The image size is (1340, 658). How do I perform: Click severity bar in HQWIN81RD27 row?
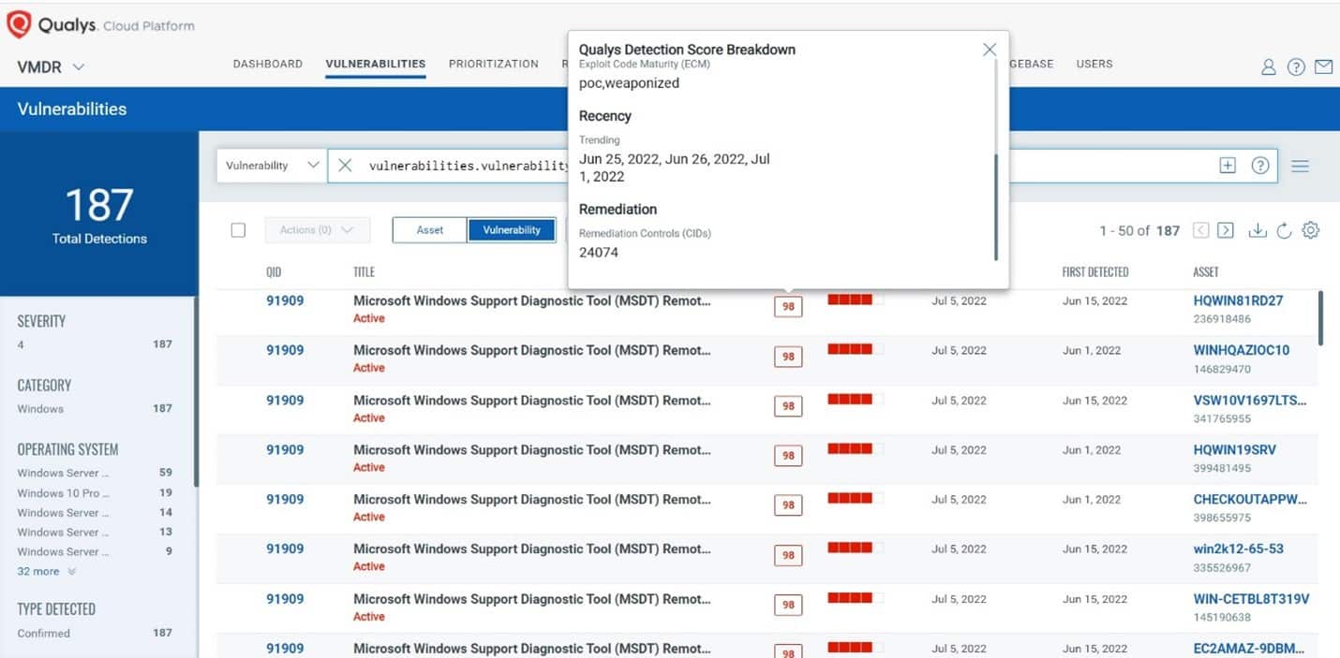(x=855, y=300)
